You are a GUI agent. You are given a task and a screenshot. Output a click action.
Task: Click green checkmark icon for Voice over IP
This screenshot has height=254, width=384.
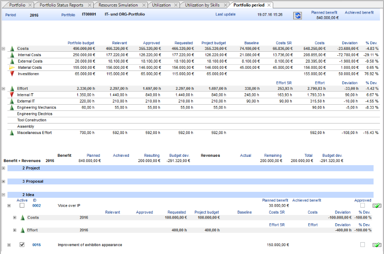(377, 205)
